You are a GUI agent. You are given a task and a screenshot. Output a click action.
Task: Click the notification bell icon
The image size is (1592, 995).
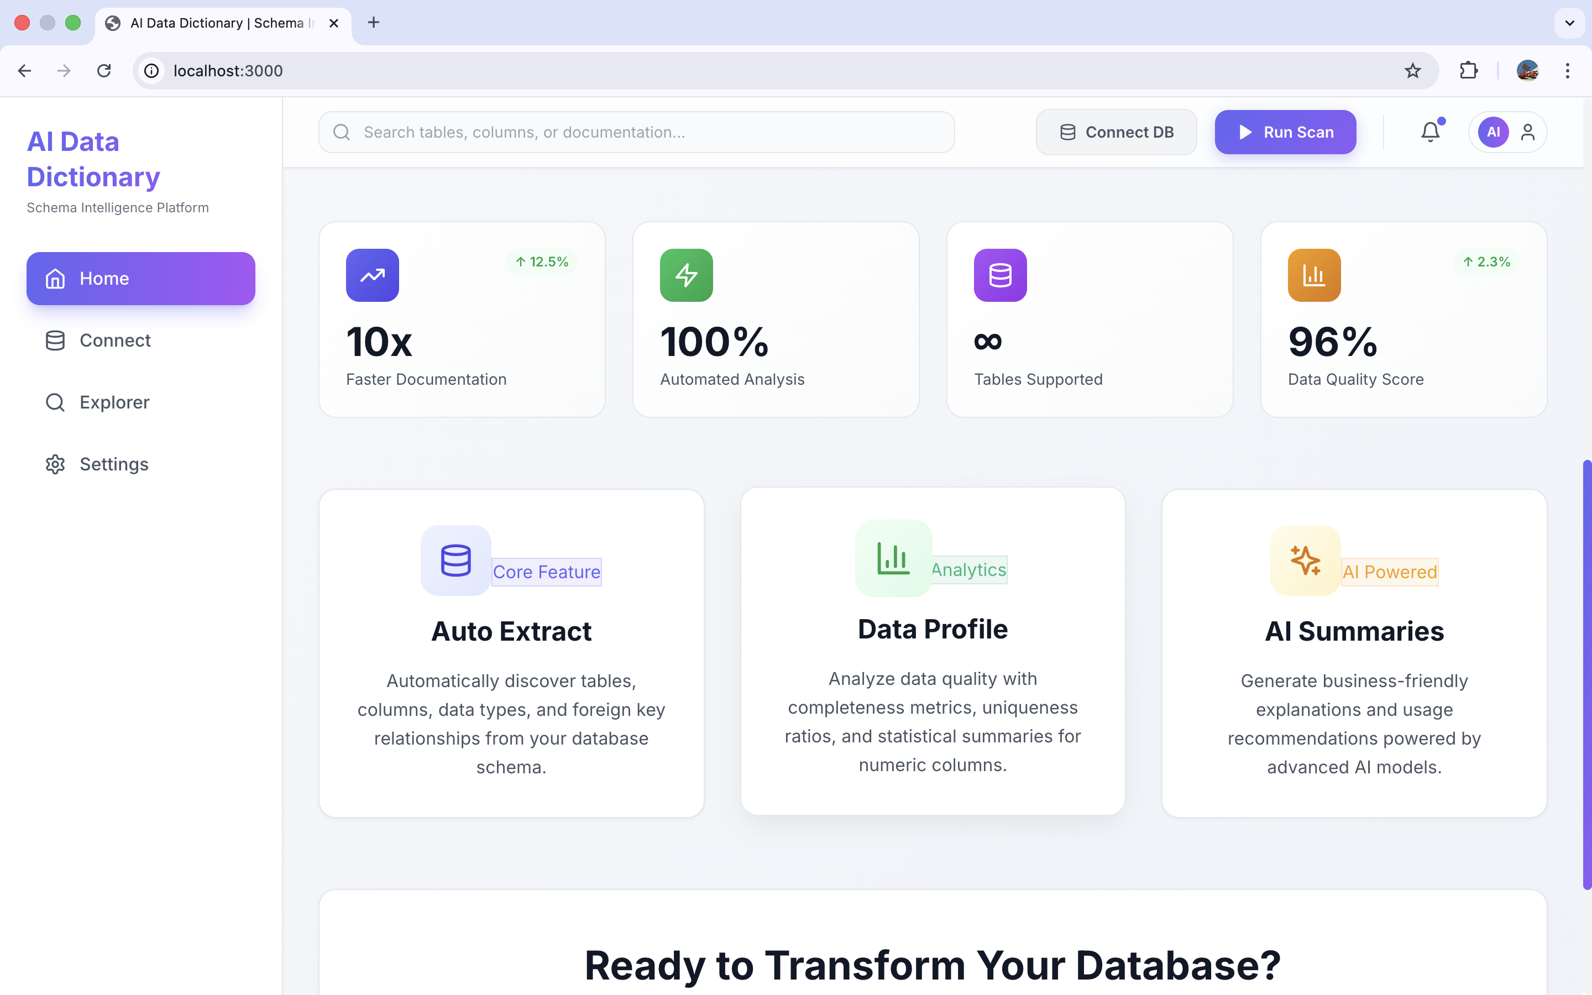click(x=1430, y=132)
